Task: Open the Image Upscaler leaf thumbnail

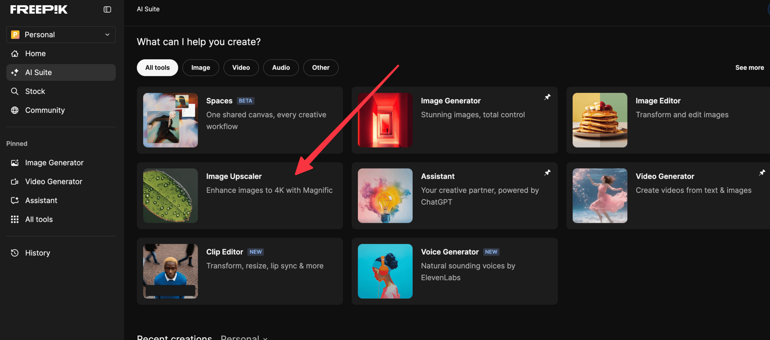Action: click(170, 196)
